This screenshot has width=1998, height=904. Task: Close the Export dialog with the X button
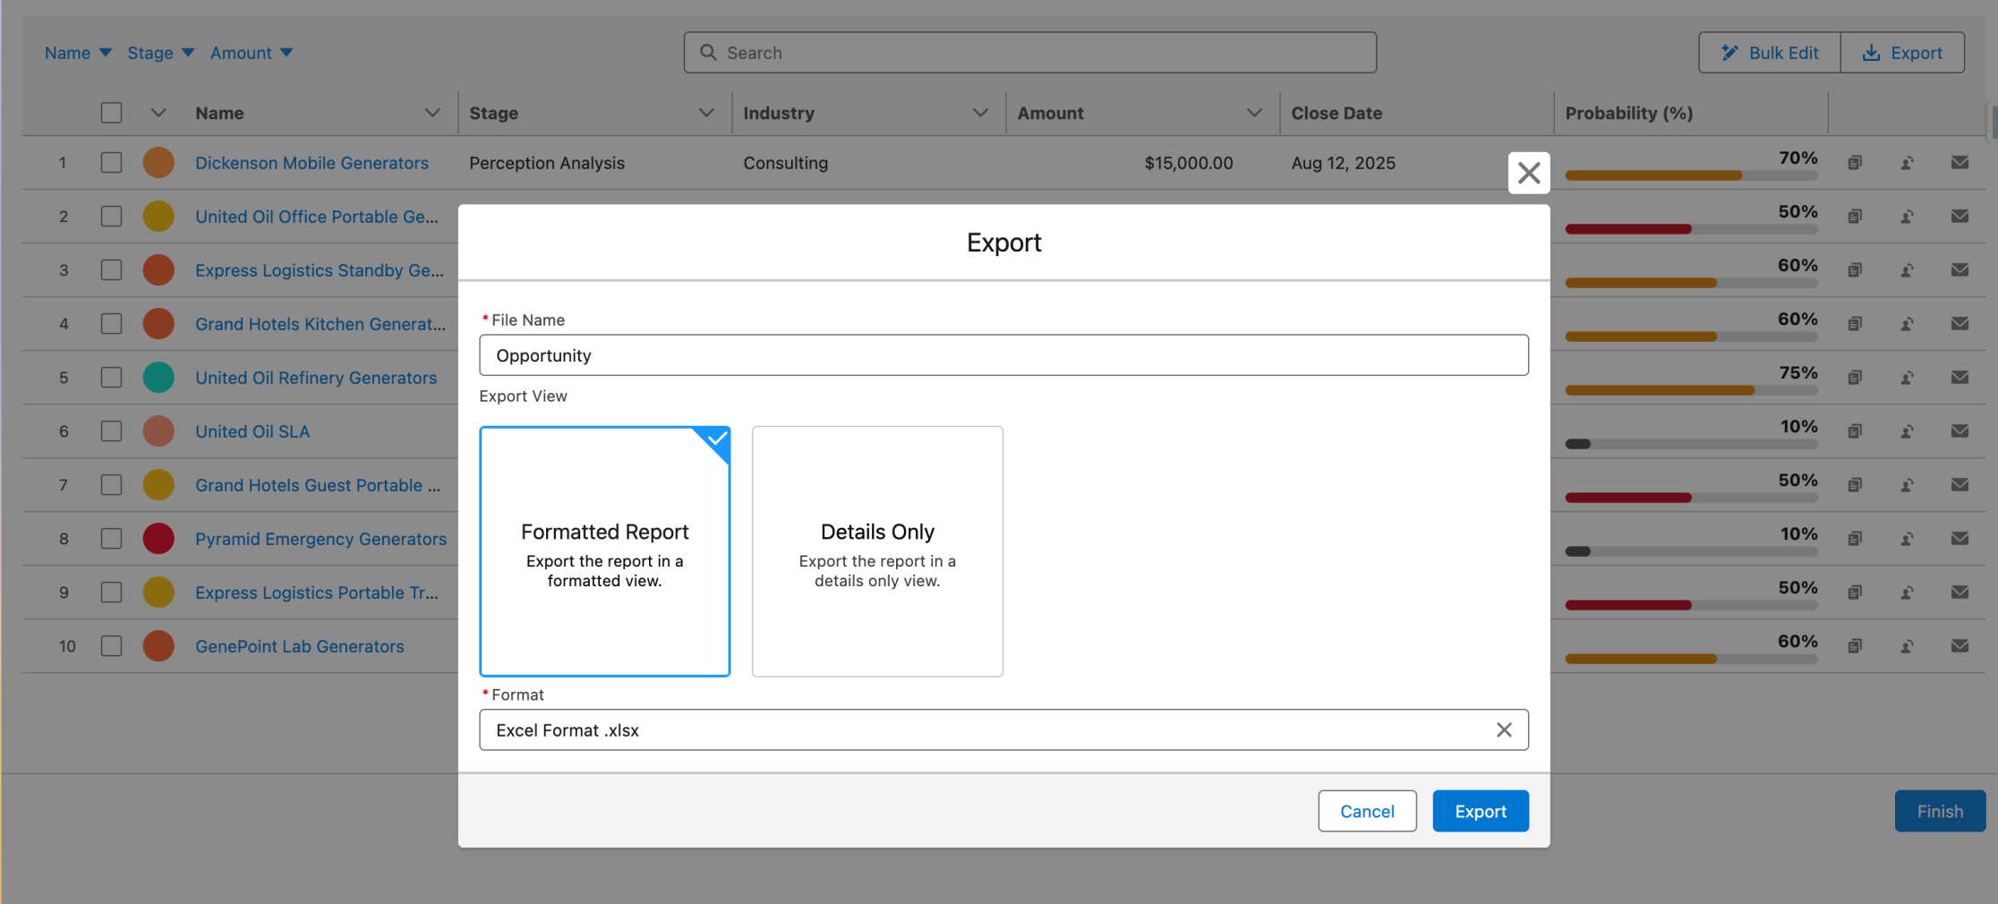click(1529, 173)
